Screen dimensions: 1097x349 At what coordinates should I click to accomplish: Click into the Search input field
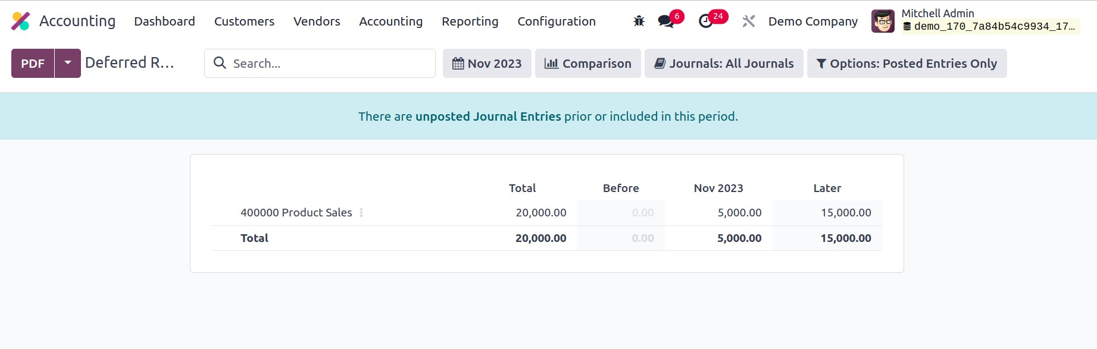[330, 63]
